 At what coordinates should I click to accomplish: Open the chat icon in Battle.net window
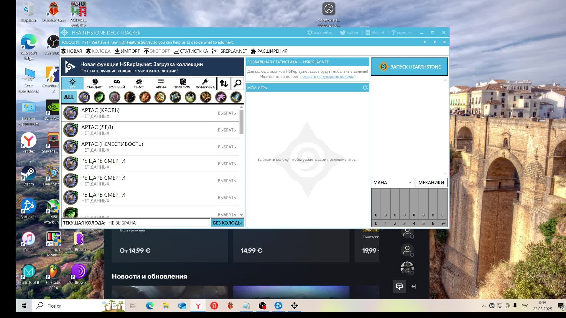pos(399,286)
